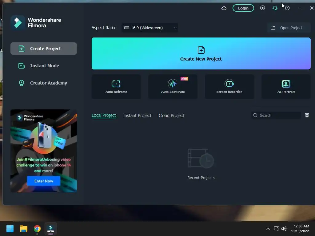Open Google Chrome from taskbar

click(37, 229)
